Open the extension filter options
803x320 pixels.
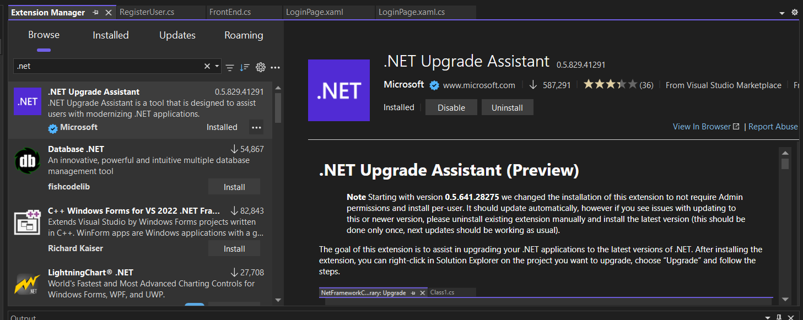(x=230, y=67)
